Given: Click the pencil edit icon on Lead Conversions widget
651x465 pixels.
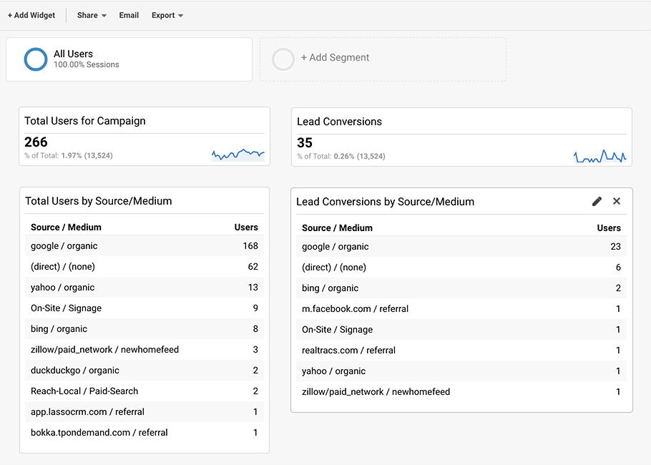Looking at the screenshot, I should click(597, 201).
